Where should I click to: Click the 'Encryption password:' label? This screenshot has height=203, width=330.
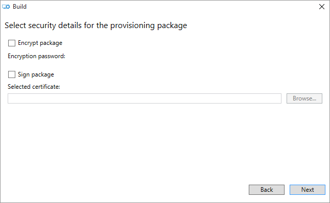pos(36,56)
